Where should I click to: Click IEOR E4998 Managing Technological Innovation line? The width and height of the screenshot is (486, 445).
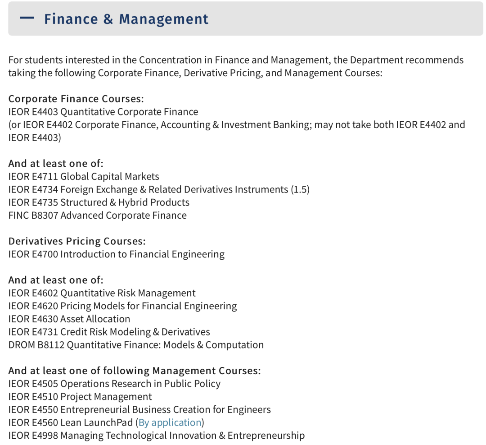(x=157, y=436)
